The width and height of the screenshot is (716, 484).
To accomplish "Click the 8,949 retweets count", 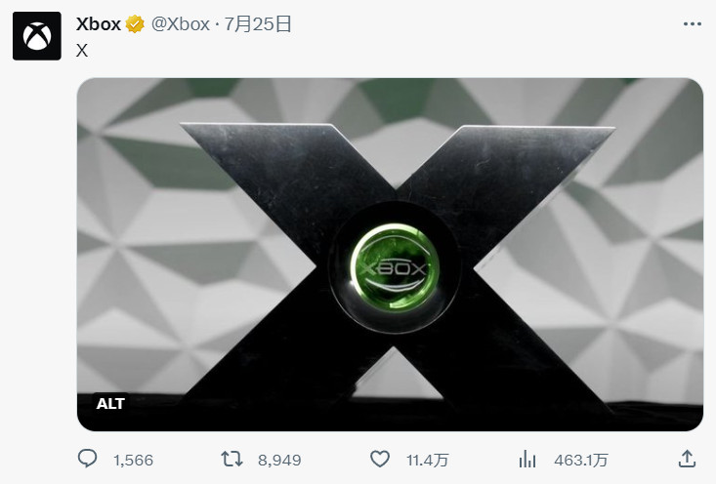I will (x=279, y=460).
